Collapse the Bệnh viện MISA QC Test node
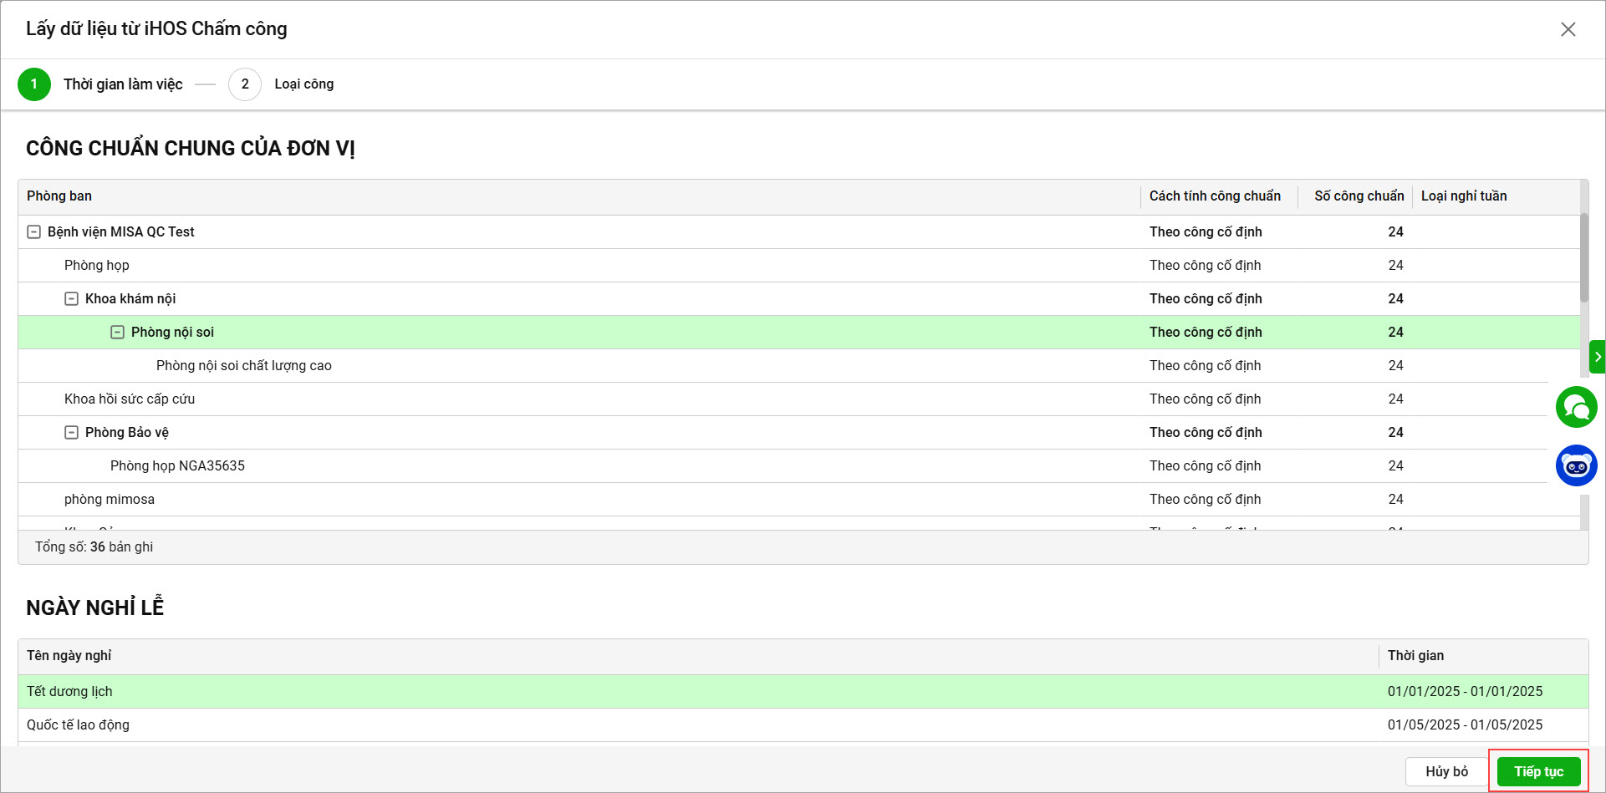 [x=34, y=232]
